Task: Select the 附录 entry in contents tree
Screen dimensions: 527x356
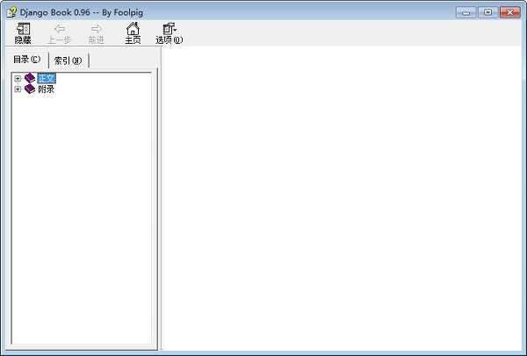Action: tap(46, 89)
